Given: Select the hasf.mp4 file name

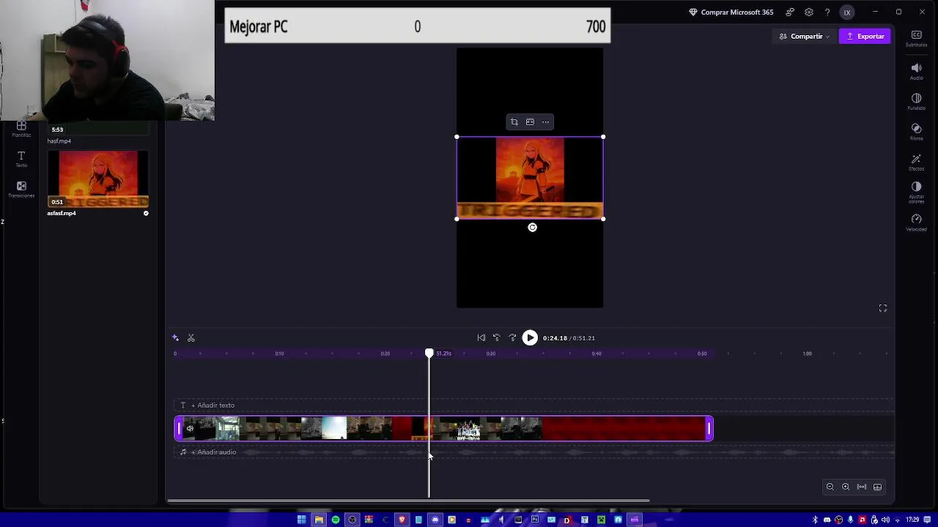Looking at the screenshot, I should pyautogui.click(x=59, y=141).
